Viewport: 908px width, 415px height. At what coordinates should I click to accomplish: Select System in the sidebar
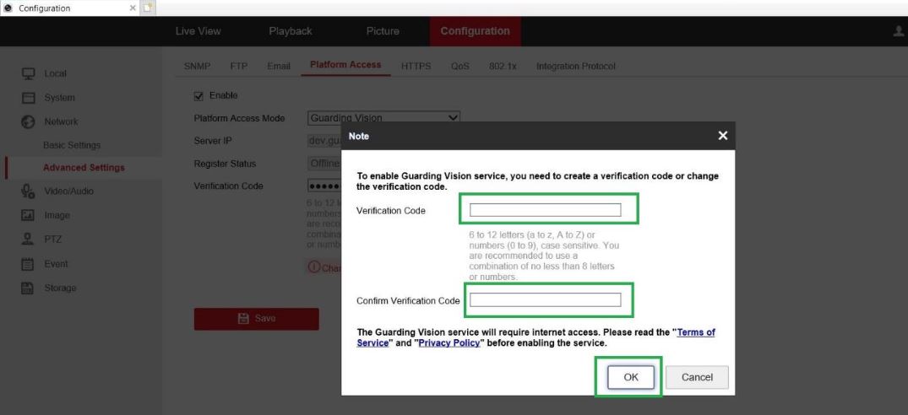(x=60, y=98)
